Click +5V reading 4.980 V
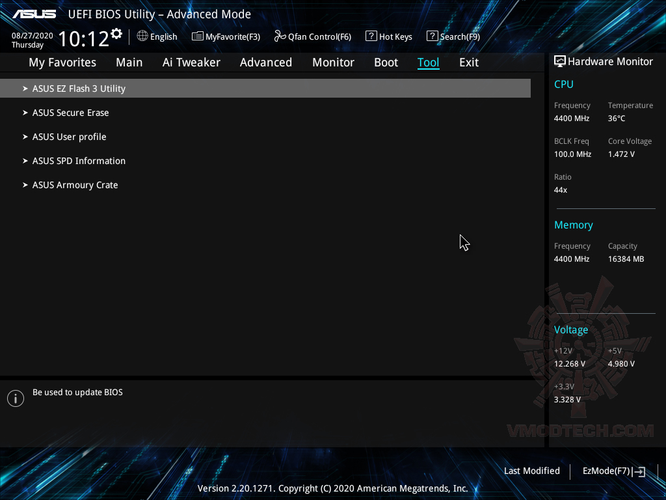The width and height of the screenshot is (666, 500). (621, 364)
